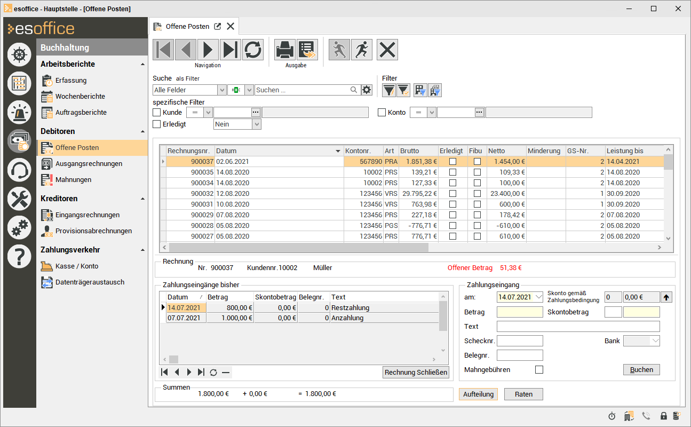
Task: Open the planning board module in sidebar
Action: pos(19,83)
